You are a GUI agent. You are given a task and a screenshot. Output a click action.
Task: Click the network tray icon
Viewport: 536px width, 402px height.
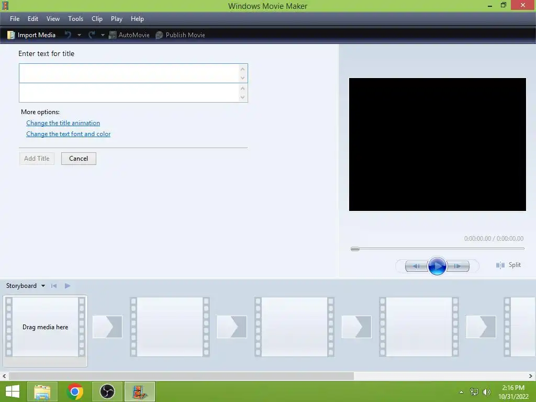[x=474, y=392]
